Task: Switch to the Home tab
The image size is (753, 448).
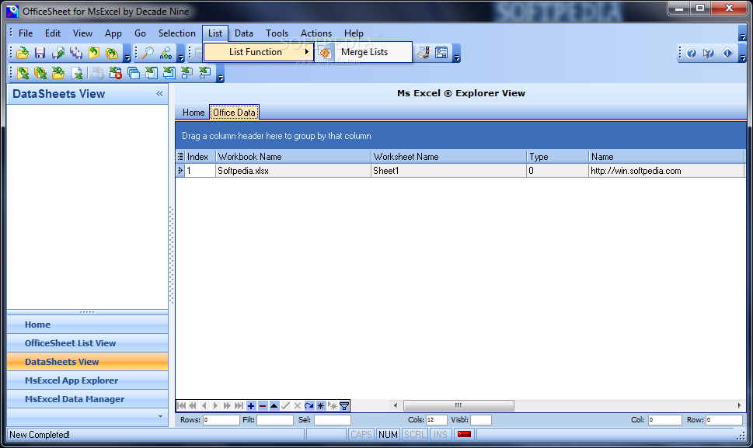Action: click(193, 113)
